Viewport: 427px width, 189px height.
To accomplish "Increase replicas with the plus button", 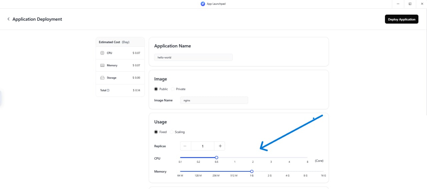I will [x=220, y=146].
